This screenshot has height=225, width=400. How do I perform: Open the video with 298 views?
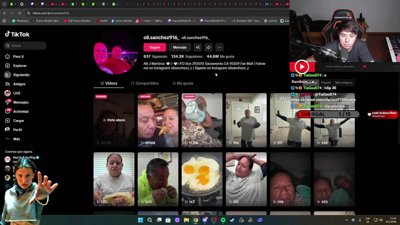coord(290,179)
